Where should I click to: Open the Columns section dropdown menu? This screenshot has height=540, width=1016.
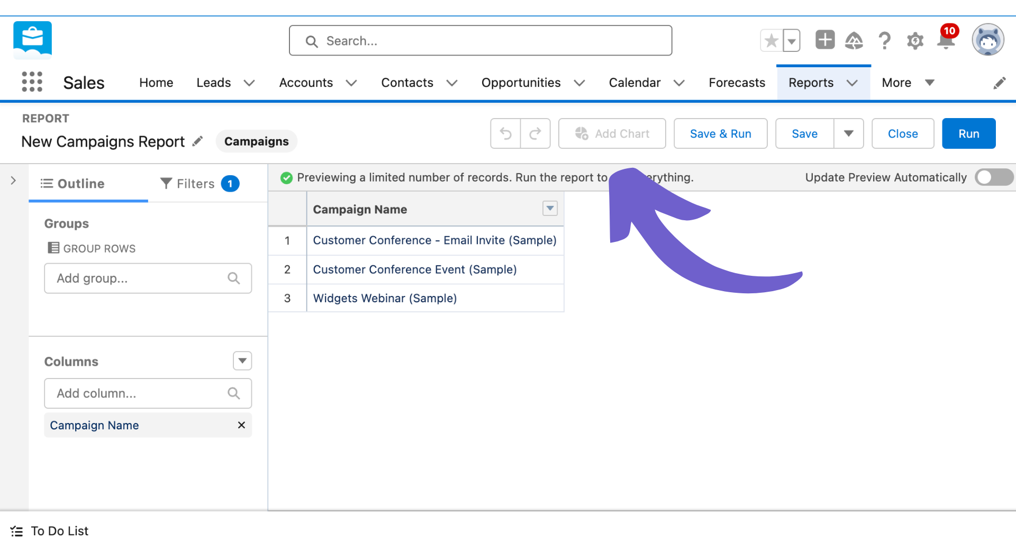pos(242,361)
